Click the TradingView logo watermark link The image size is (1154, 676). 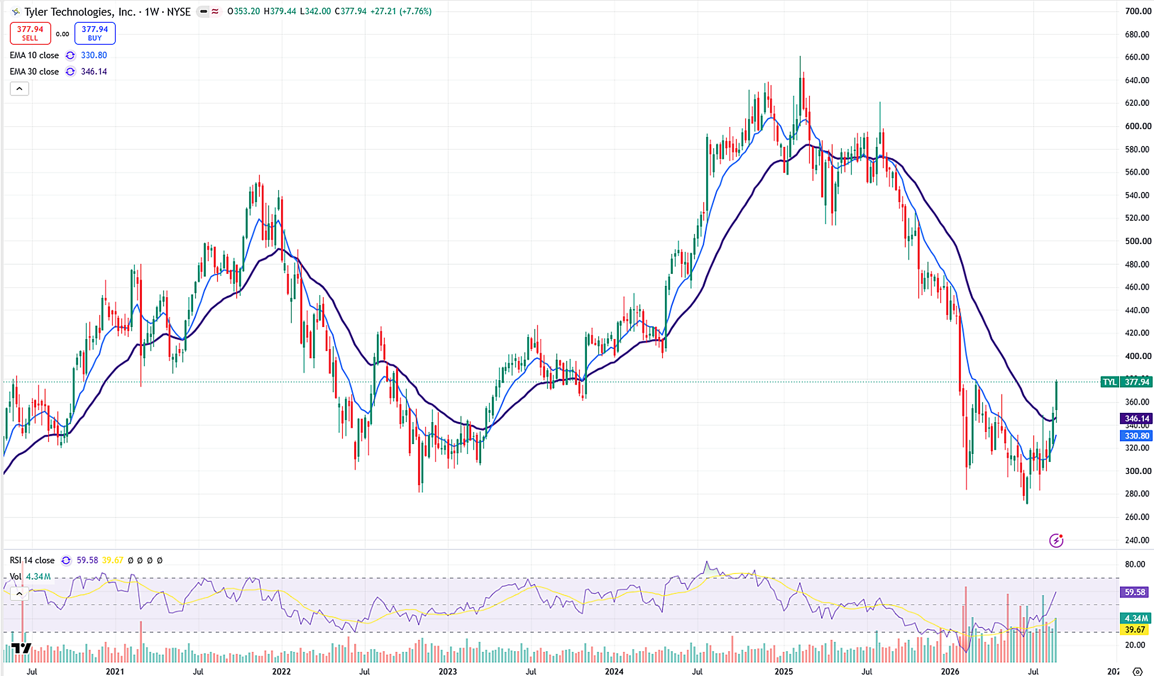tap(21, 648)
